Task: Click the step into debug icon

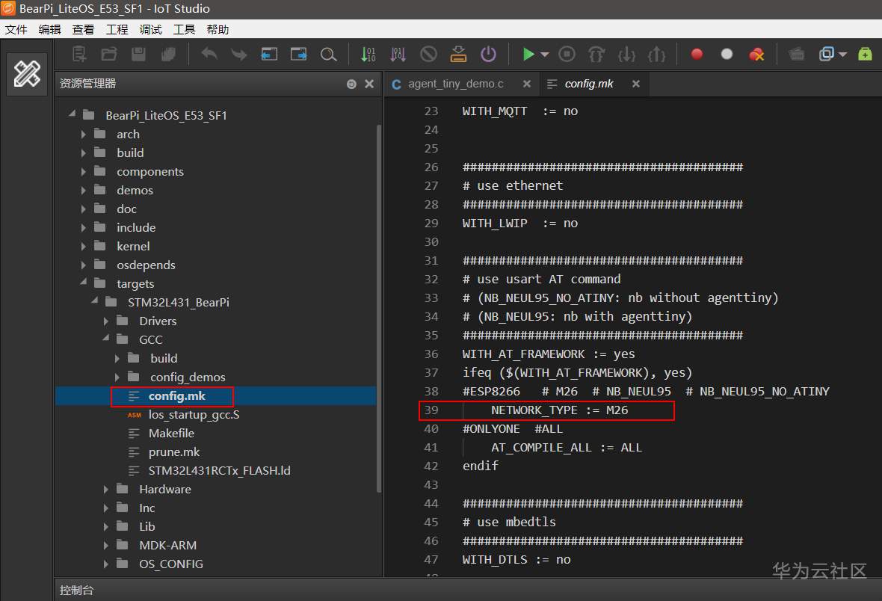Action: [626, 54]
